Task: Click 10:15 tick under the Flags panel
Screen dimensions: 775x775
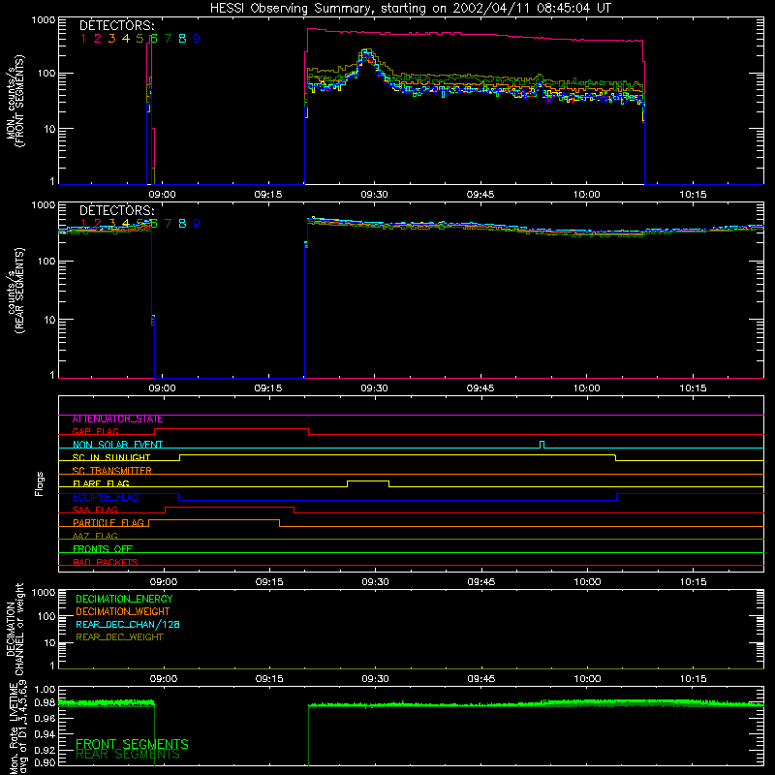Action: point(694,582)
